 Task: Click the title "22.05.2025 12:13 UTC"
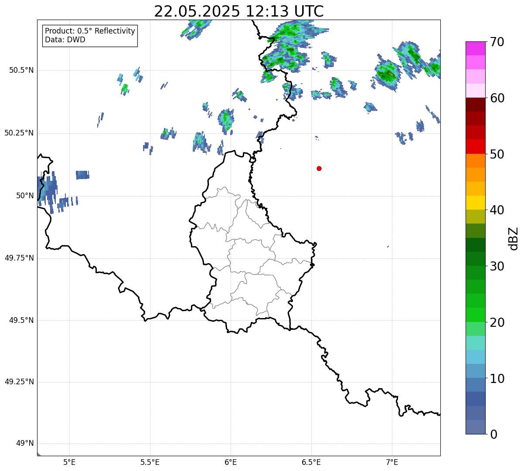tap(239, 11)
